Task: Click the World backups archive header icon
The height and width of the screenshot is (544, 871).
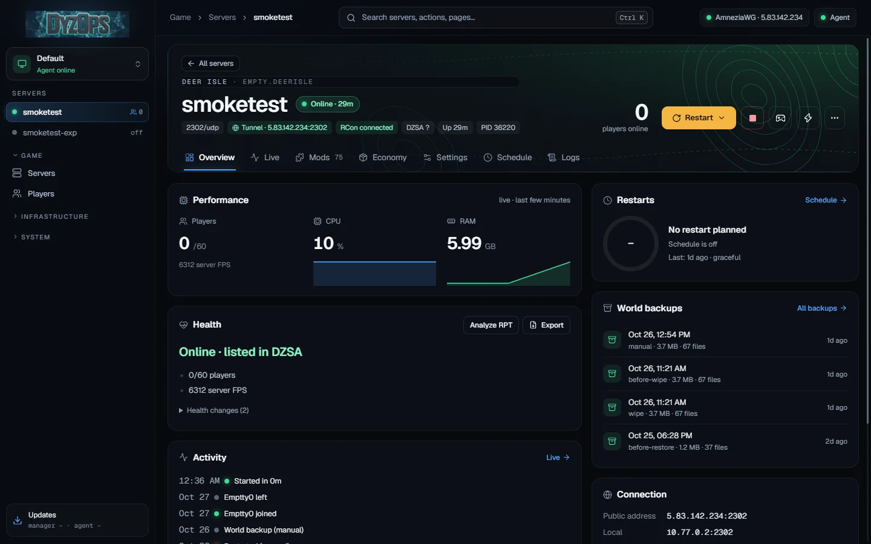Action: coord(607,308)
